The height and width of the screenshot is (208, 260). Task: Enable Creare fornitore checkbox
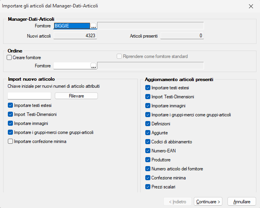[x=9, y=58]
